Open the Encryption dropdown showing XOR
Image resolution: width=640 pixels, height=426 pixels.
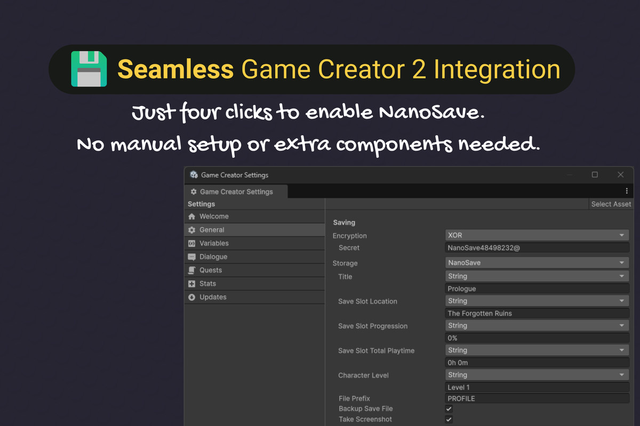537,235
